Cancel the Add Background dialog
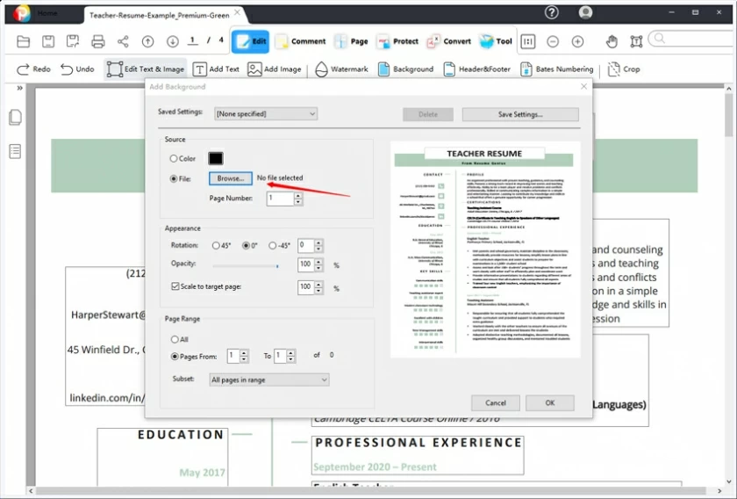Viewport: 737px width, 499px height. pyautogui.click(x=496, y=403)
